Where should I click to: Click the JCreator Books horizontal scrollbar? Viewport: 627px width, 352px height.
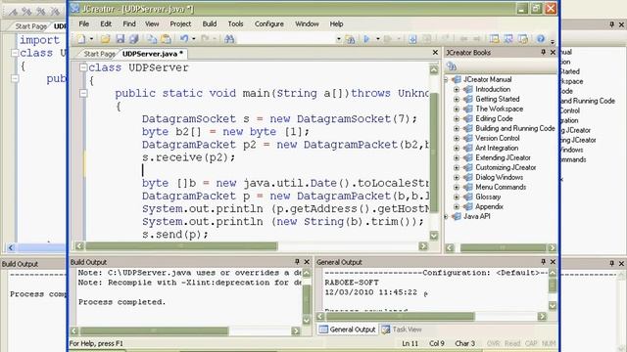pos(502,247)
